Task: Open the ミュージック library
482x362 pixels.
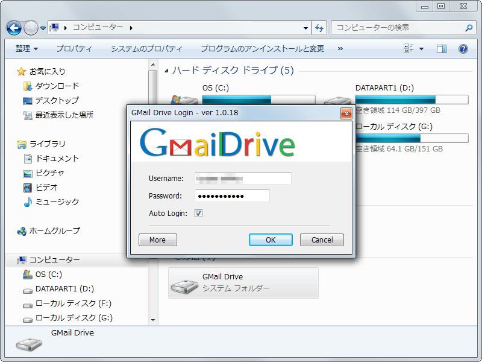Action: (x=57, y=202)
